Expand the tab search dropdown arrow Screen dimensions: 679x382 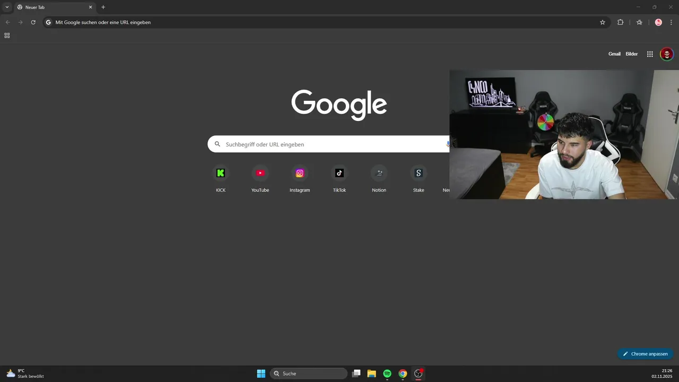[x=7, y=7]
